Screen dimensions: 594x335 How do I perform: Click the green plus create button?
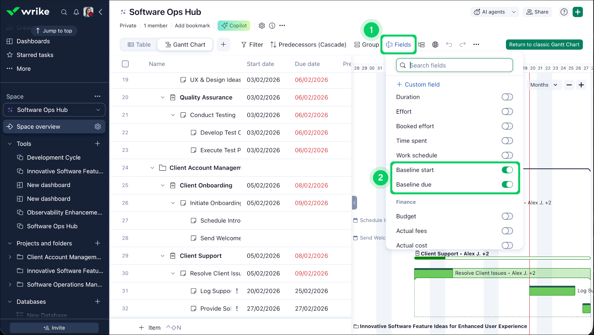578,12
